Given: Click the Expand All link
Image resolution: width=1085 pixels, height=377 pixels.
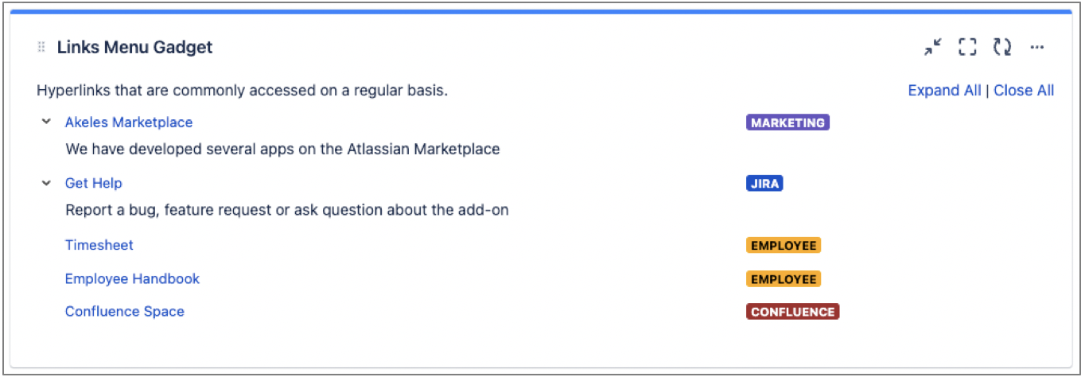Looking at the screenshot, I should tap(944, 91).
